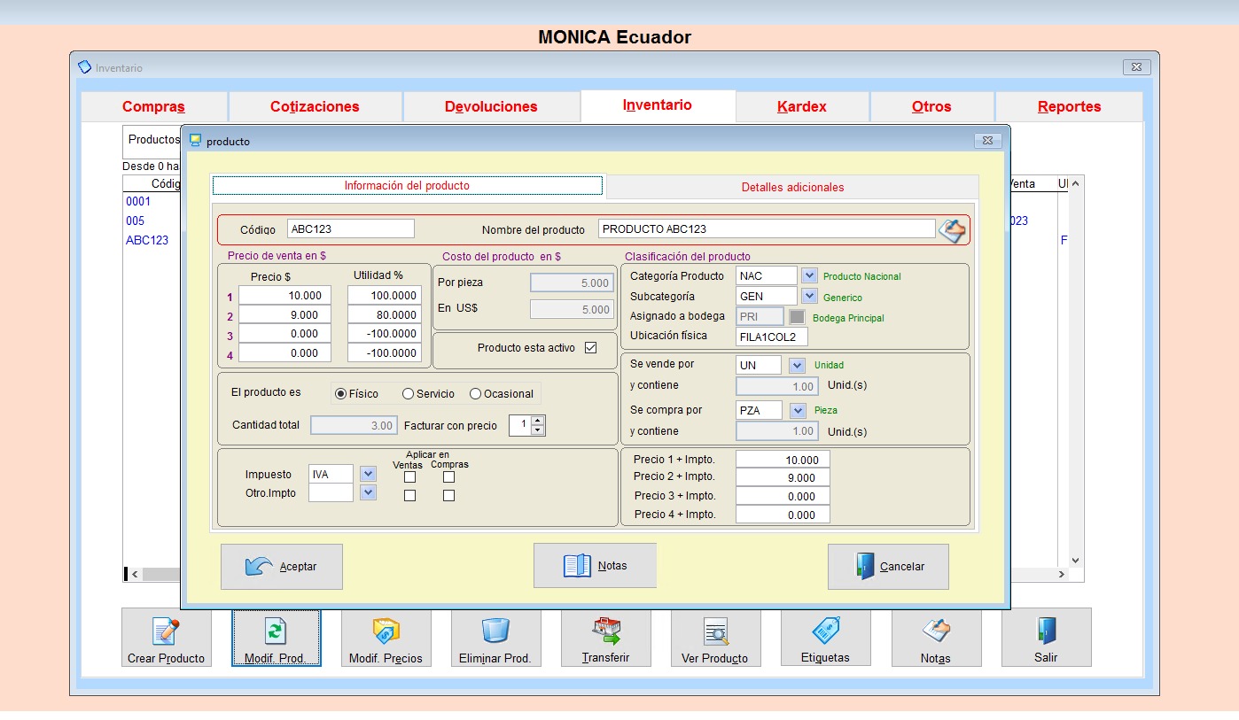Image resolution: width=1239 pixels, height=720 pixels.
Task: Click the product image icon beside the name
Action: pyautogui.click(x=953, y=228)
